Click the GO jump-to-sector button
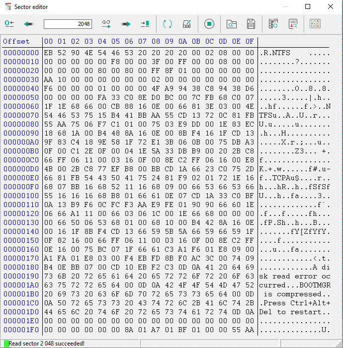 tap(106, 24)
